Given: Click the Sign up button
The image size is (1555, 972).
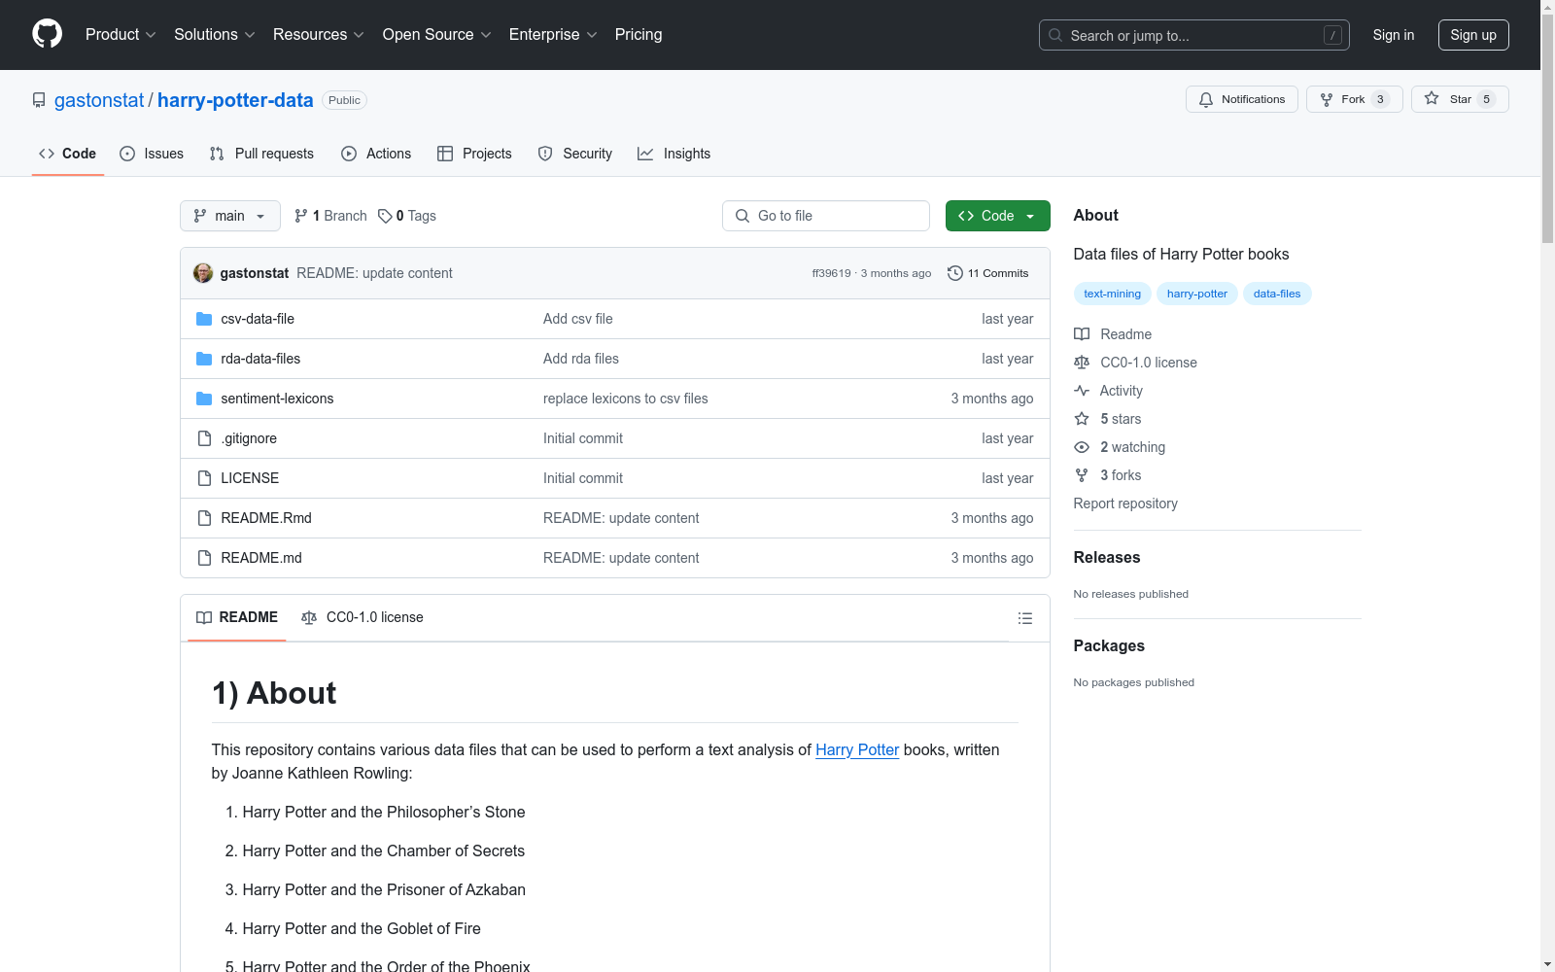Looking at the screenshot, I should [x=1473, y=35].
